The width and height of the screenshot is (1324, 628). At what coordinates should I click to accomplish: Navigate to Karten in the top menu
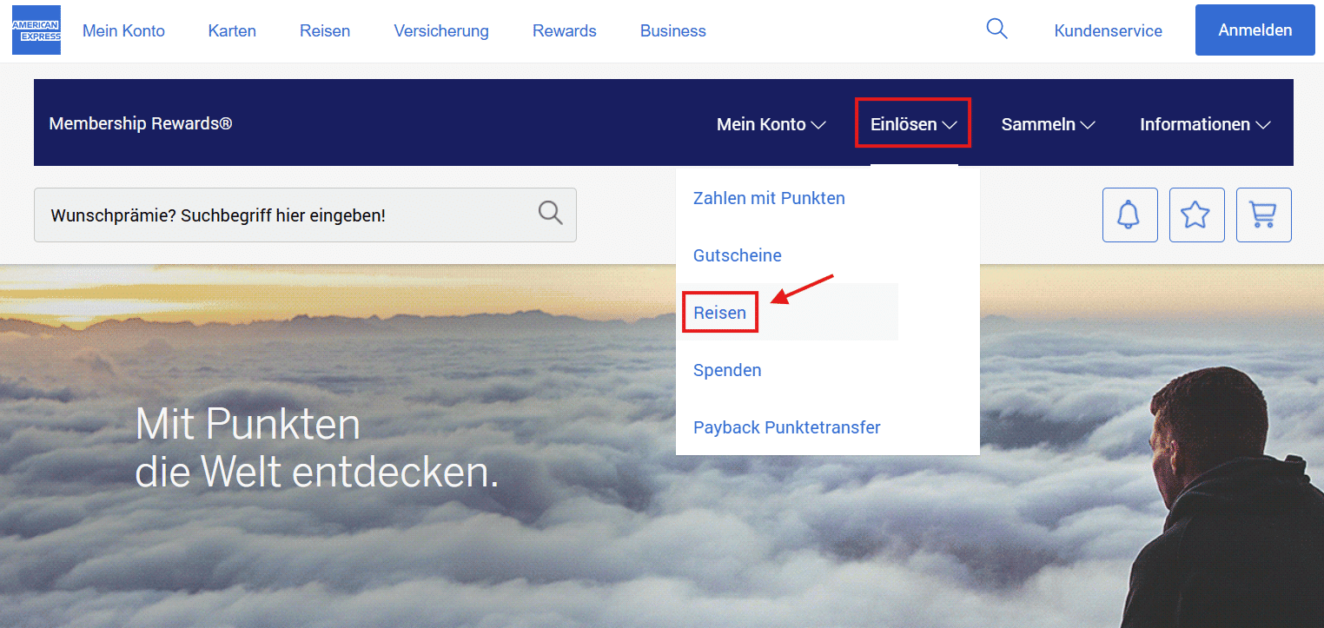coord(231,30)
